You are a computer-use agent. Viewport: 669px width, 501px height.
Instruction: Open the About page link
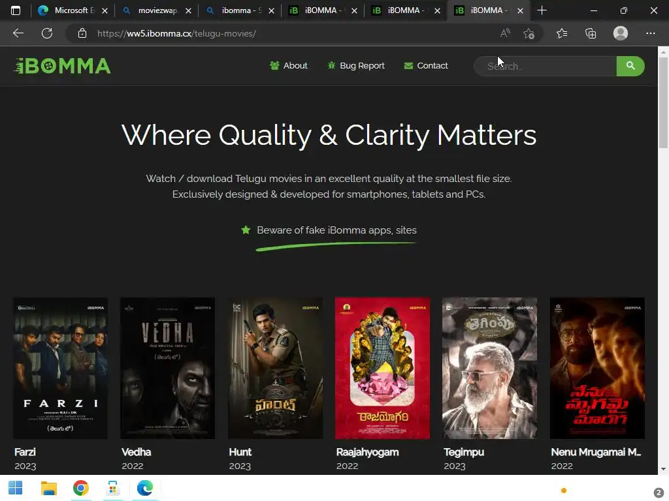288,66
